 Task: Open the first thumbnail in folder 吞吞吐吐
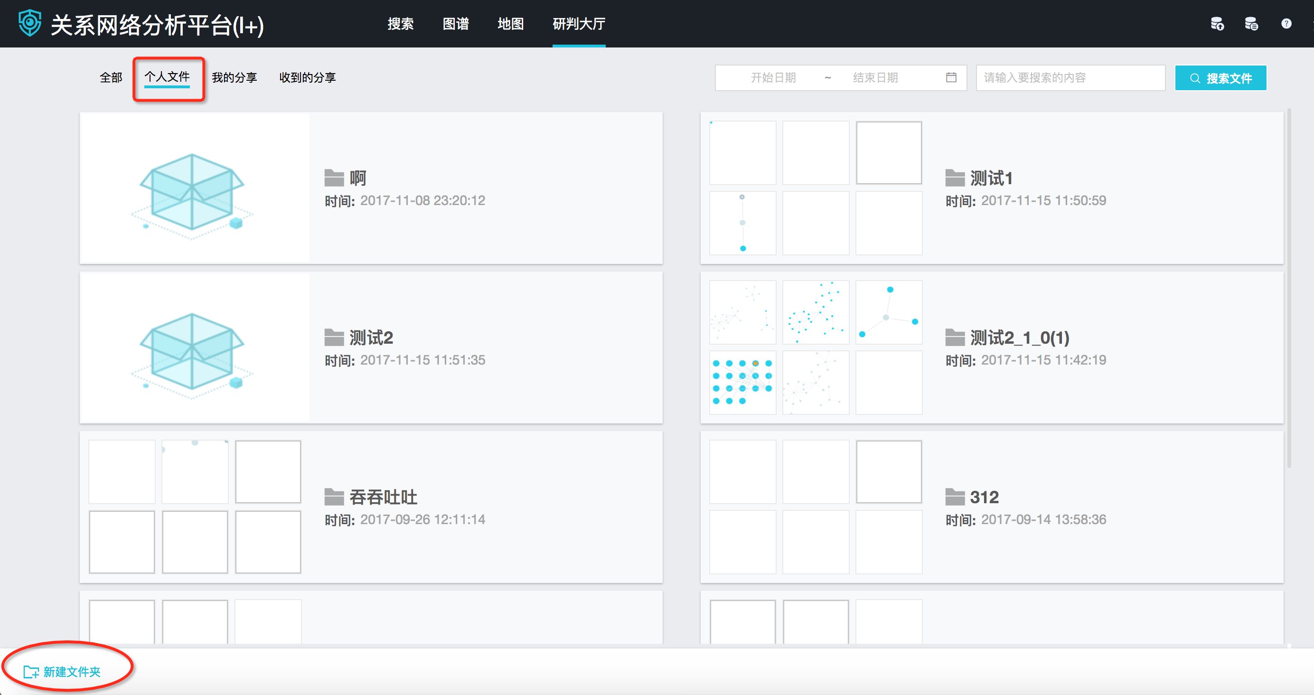[122, 471]
